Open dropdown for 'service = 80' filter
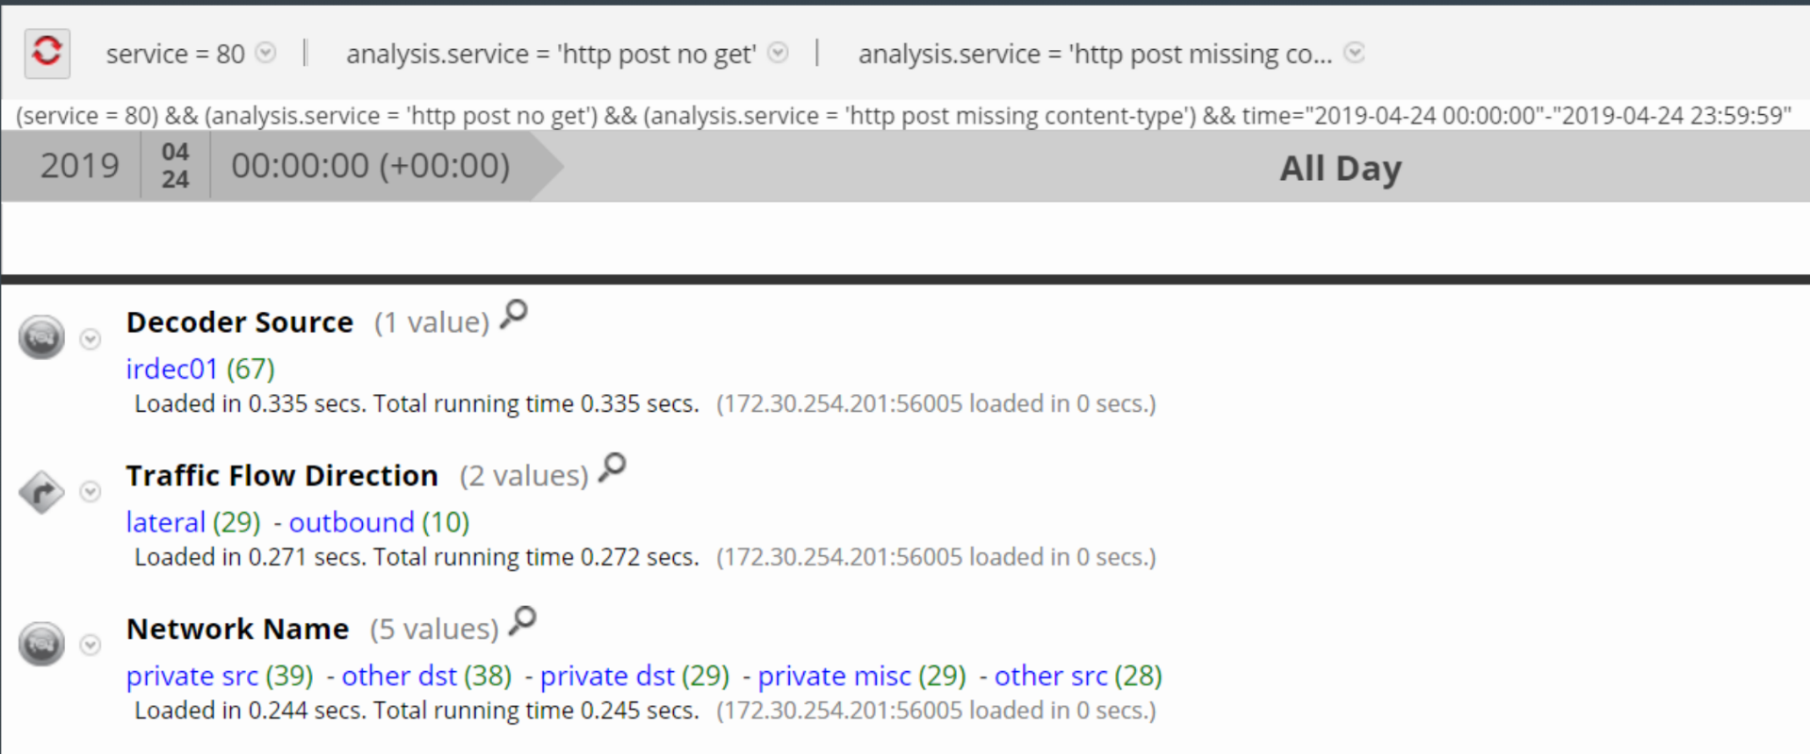 267,53
